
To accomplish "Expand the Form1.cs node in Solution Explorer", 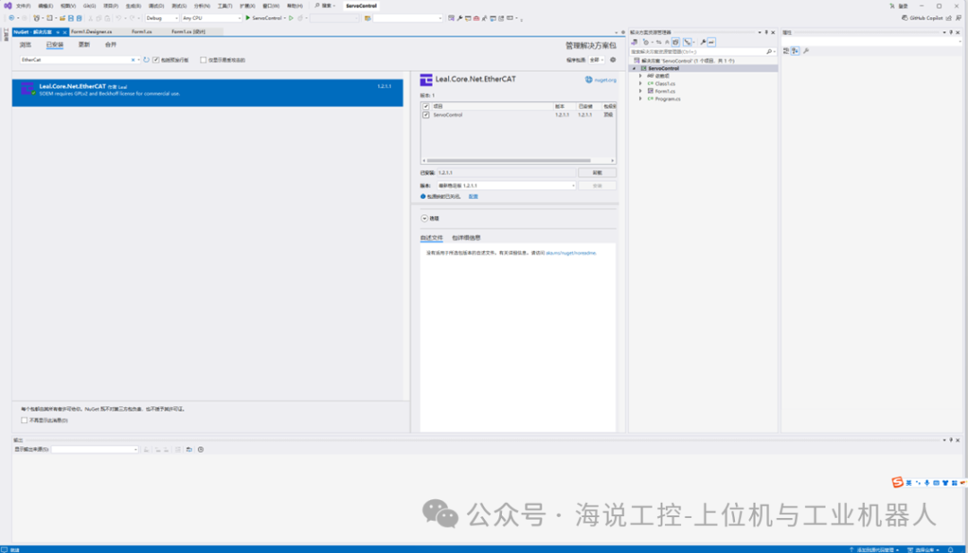I will [641, 91].
